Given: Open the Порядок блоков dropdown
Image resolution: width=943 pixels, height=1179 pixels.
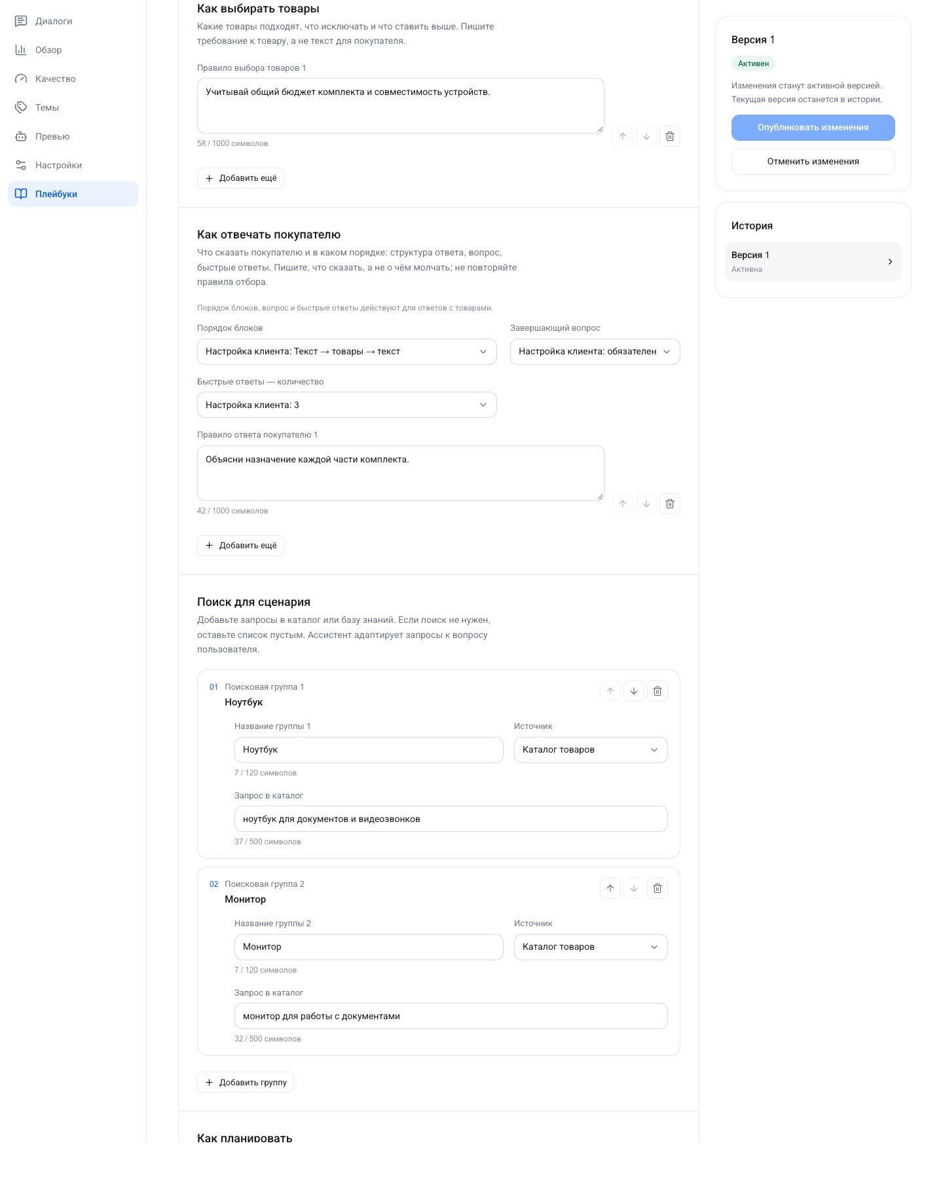Looking at the screenshot, I should (347, 352).
